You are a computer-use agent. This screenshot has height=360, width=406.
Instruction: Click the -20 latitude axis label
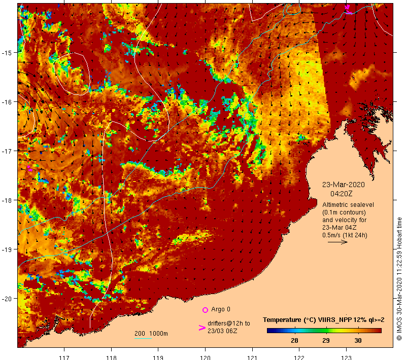click(x=7, y=299)
